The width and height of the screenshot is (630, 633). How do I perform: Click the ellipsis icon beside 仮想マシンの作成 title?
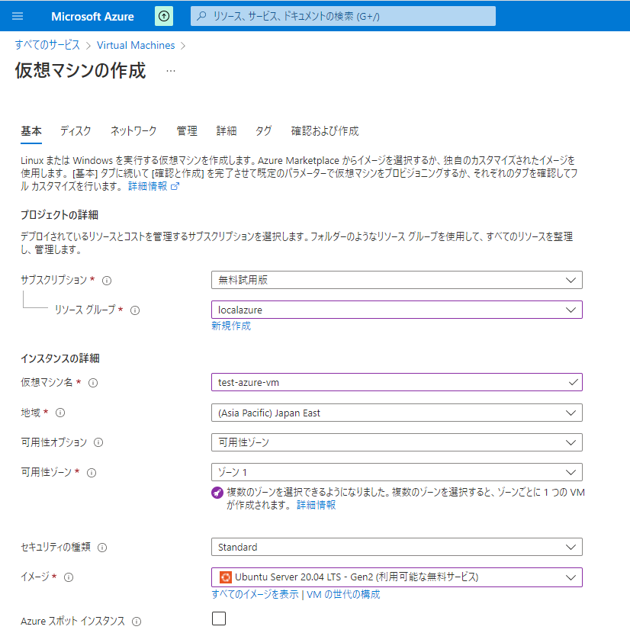pyautogui.click(x=171, y=70)
